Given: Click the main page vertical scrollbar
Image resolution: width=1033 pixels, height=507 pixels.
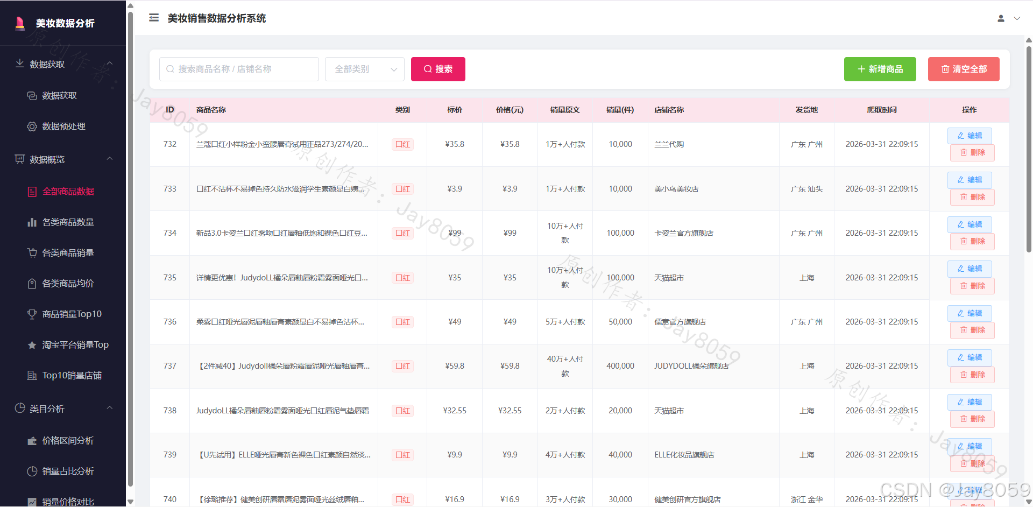Looking at the screenshot, I should [1029, 148].
